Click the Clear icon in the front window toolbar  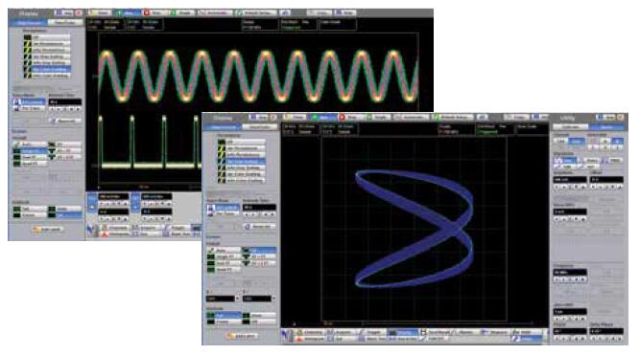(288, 118)
